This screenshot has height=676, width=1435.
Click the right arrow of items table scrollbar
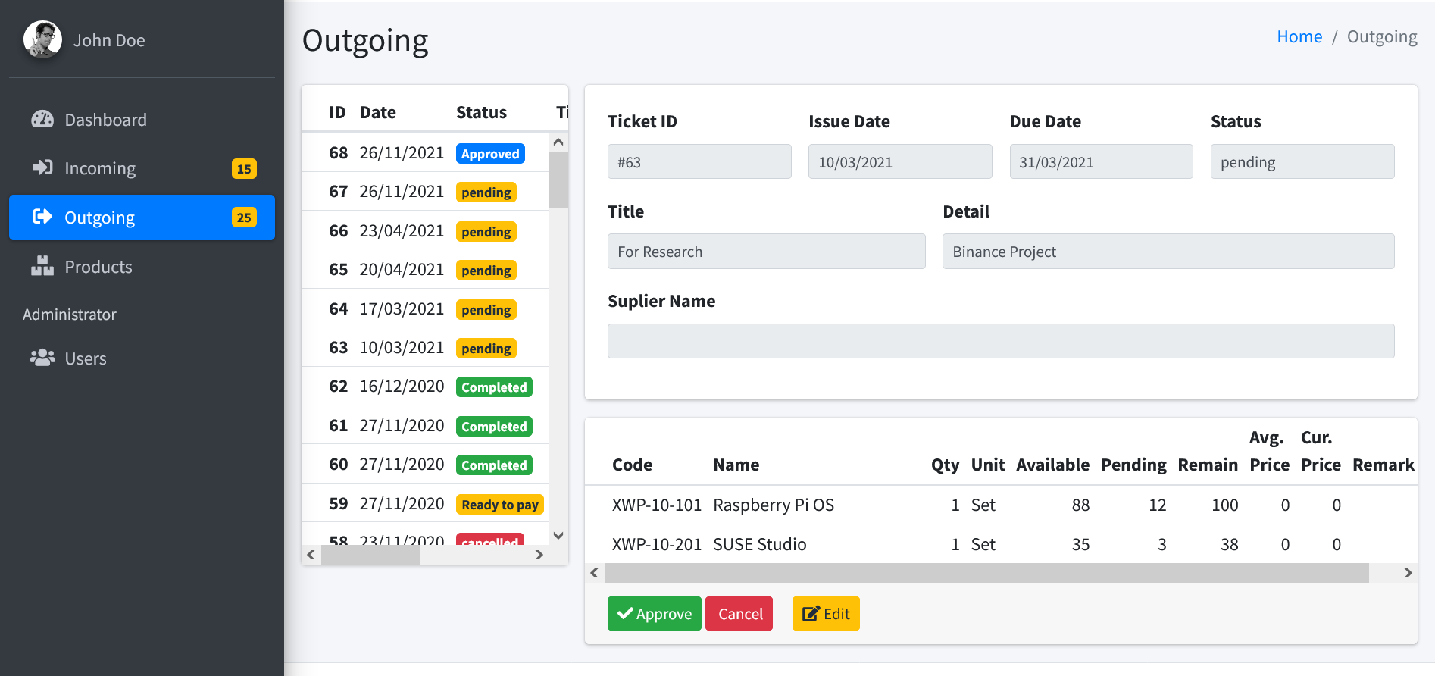point(1408,573)
